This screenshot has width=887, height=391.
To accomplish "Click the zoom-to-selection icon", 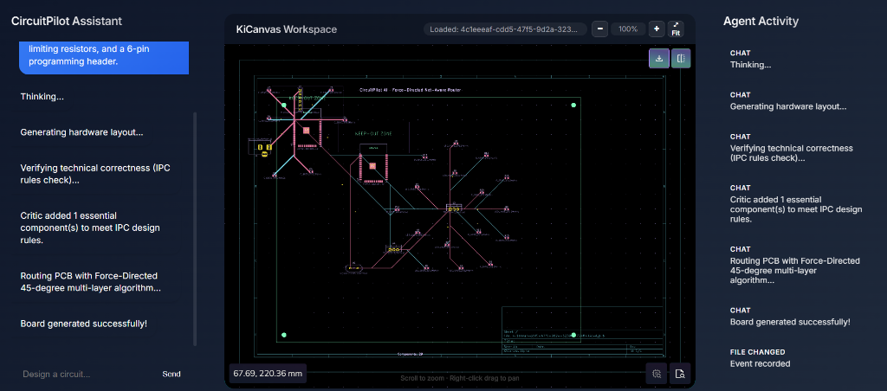I will [657, 374].
